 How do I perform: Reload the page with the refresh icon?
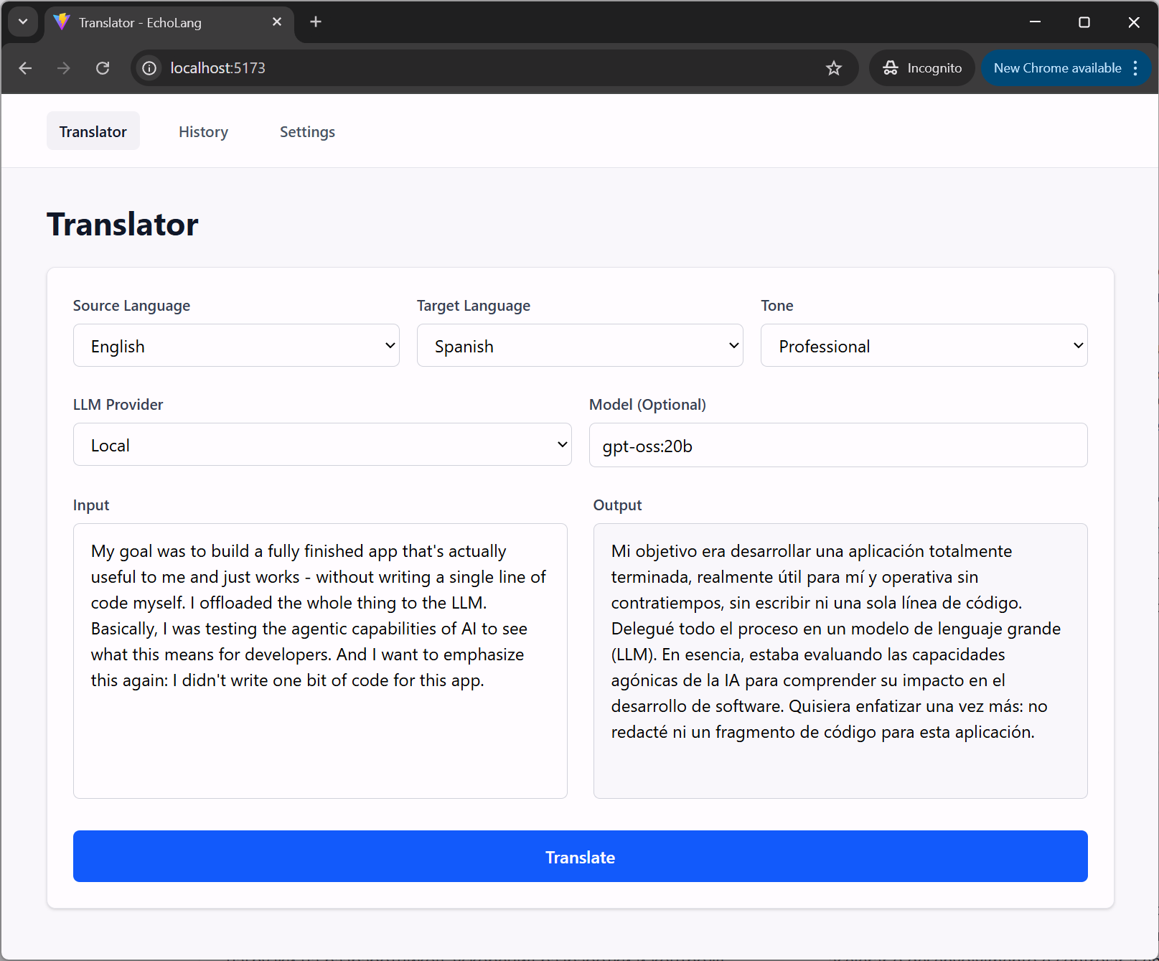point(103,68)
